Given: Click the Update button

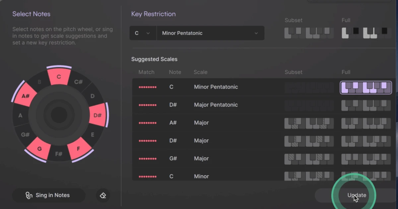Looking at the screenshot, I should point(357,195).
